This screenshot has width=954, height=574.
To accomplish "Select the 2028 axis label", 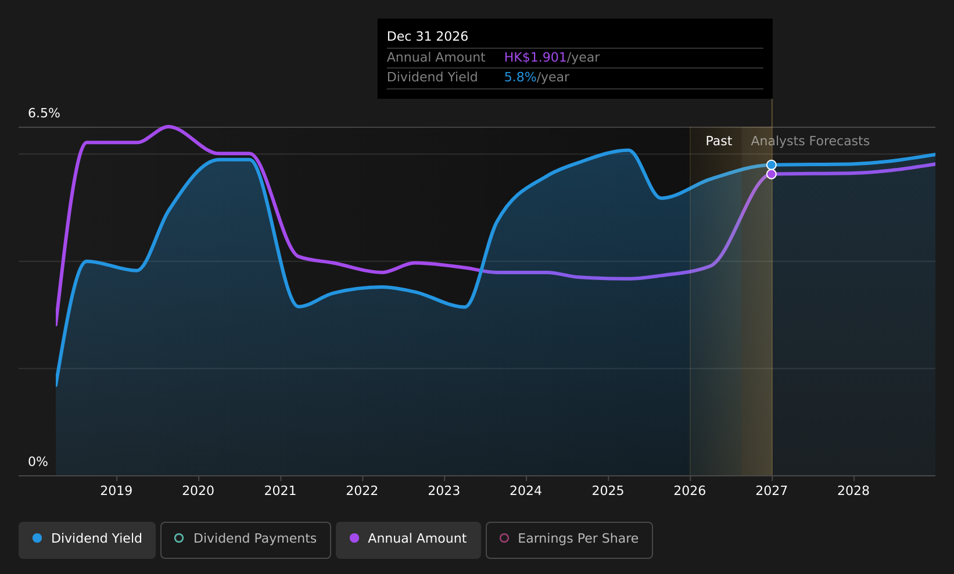I will (x=853, y=491).
